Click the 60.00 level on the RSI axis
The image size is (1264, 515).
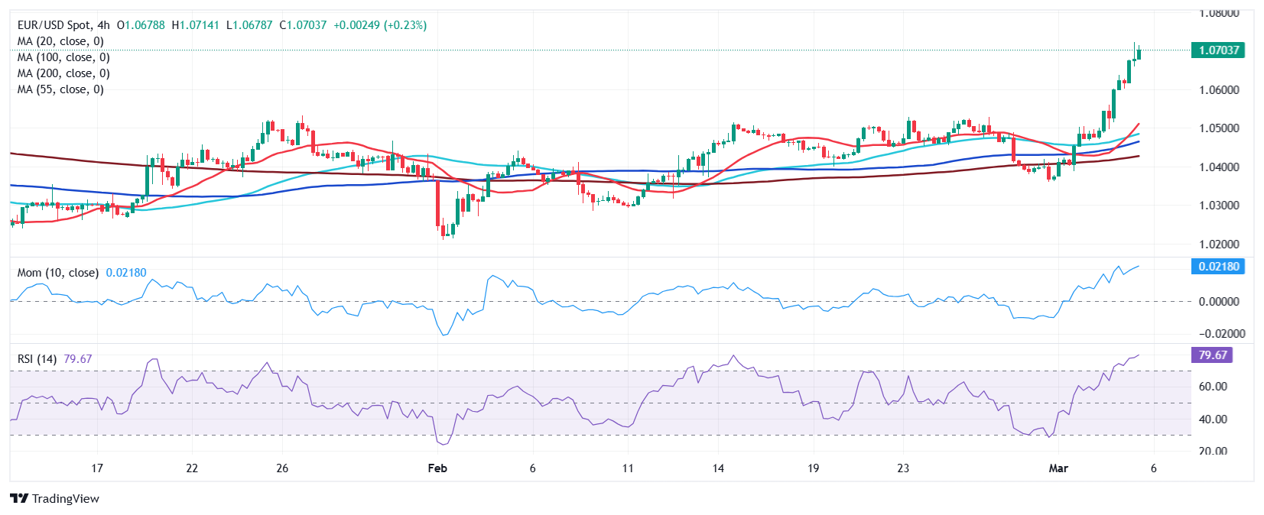[x=1213, y=387]
